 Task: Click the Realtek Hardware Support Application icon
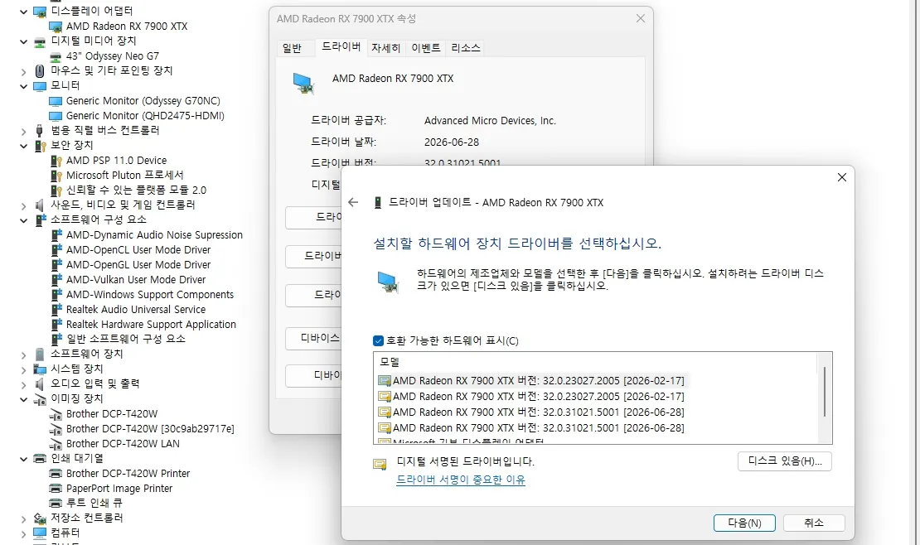tap(56, 325)
